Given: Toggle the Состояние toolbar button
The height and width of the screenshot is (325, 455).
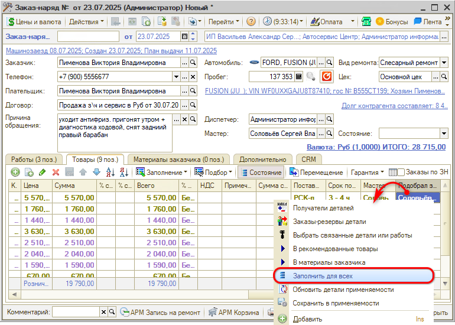Looking at the screenshot, I should (261, 173).
